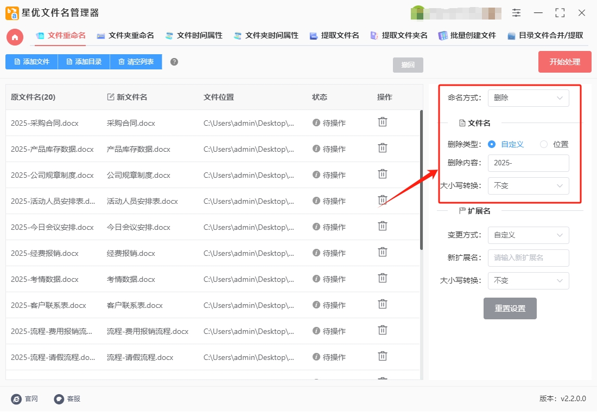Delete row 2025-采购合同.docx with trash icon

point(382,122)
